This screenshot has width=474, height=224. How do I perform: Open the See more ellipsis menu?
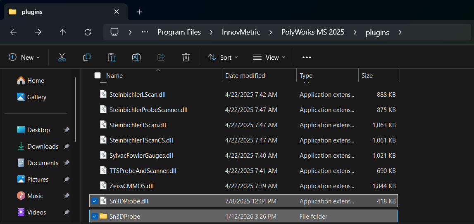307,57
